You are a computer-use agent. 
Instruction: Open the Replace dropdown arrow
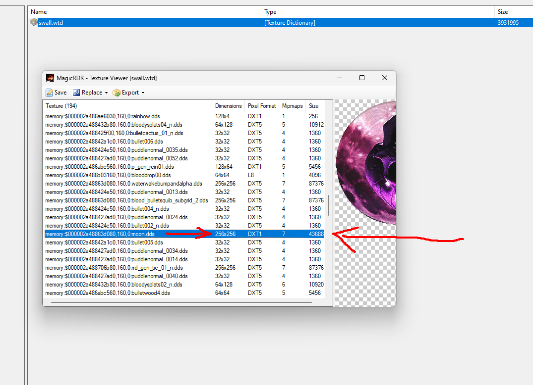(x=106, y=93)
